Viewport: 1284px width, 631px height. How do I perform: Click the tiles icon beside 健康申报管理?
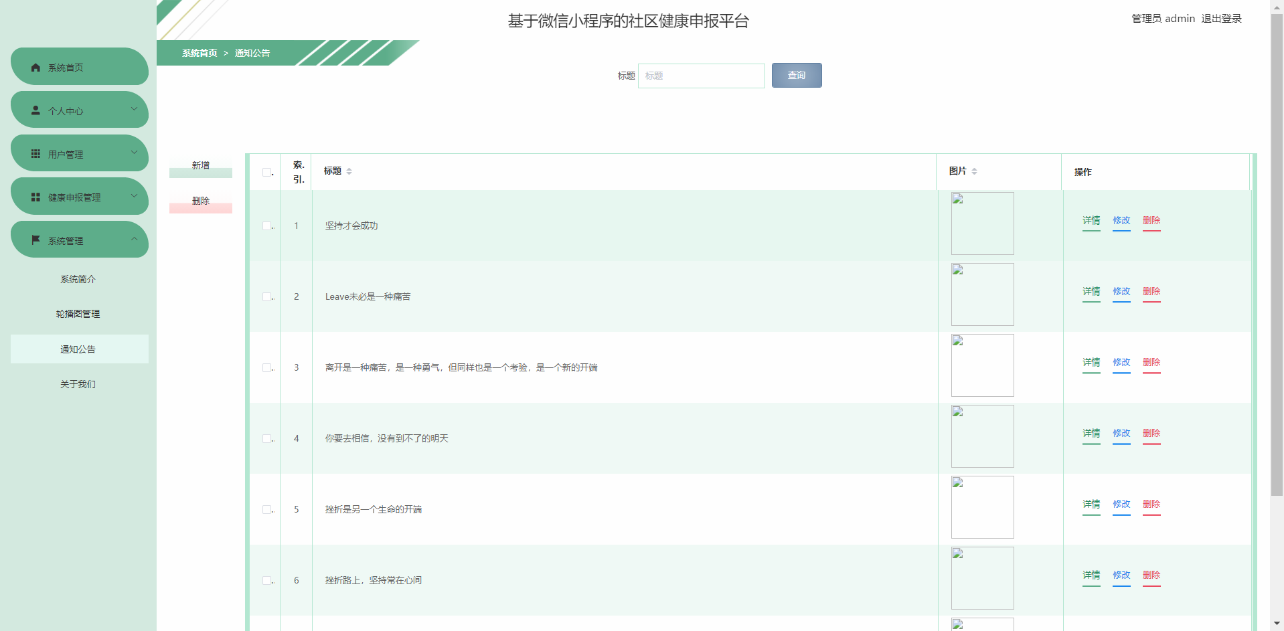pos(36,197)
